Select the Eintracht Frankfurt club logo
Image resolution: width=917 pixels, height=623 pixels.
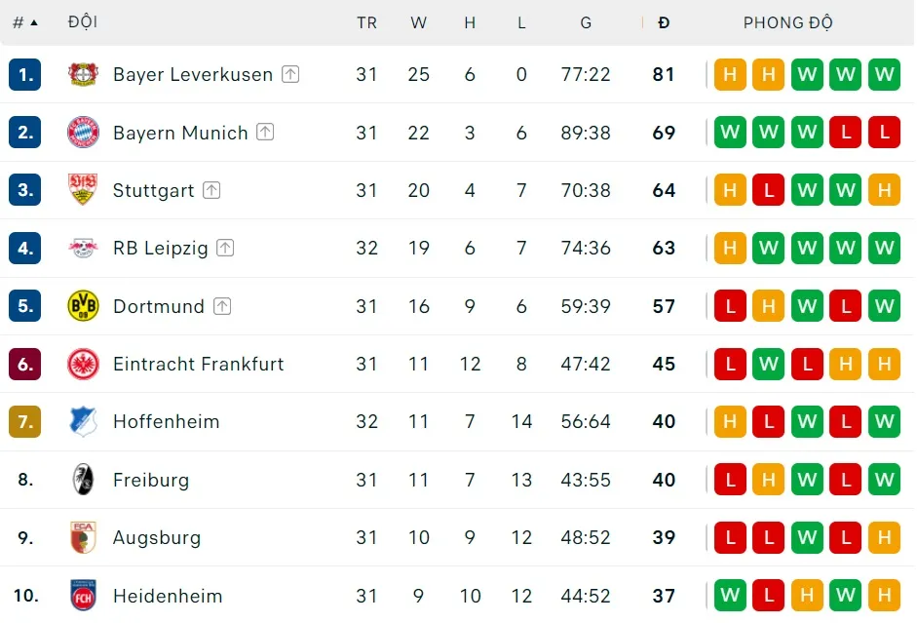click(83, 364)
